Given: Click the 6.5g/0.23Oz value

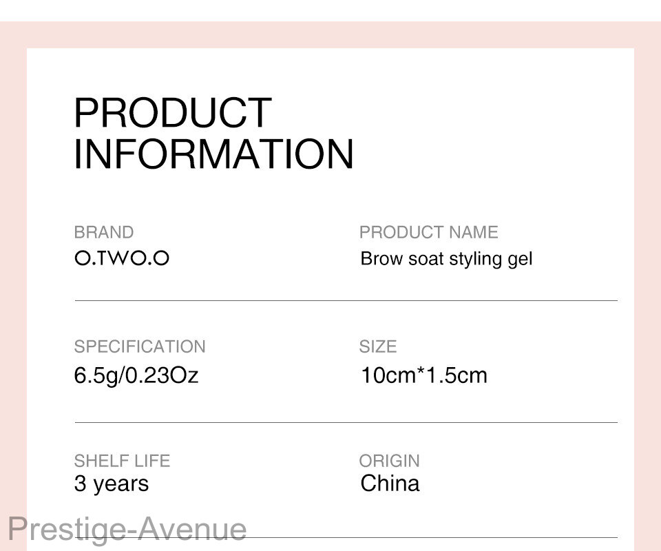Looking at the screenshot, I should (136, 375).
